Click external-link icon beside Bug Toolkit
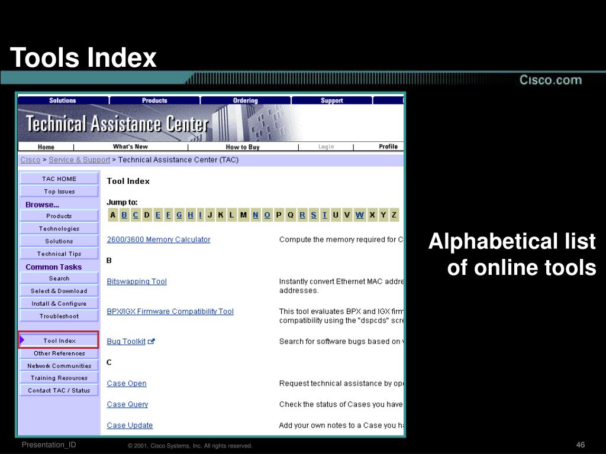 (x=151, y=341)
